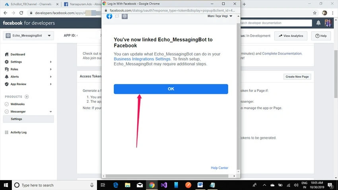Open the Complete Documentation link

(282, 53)
